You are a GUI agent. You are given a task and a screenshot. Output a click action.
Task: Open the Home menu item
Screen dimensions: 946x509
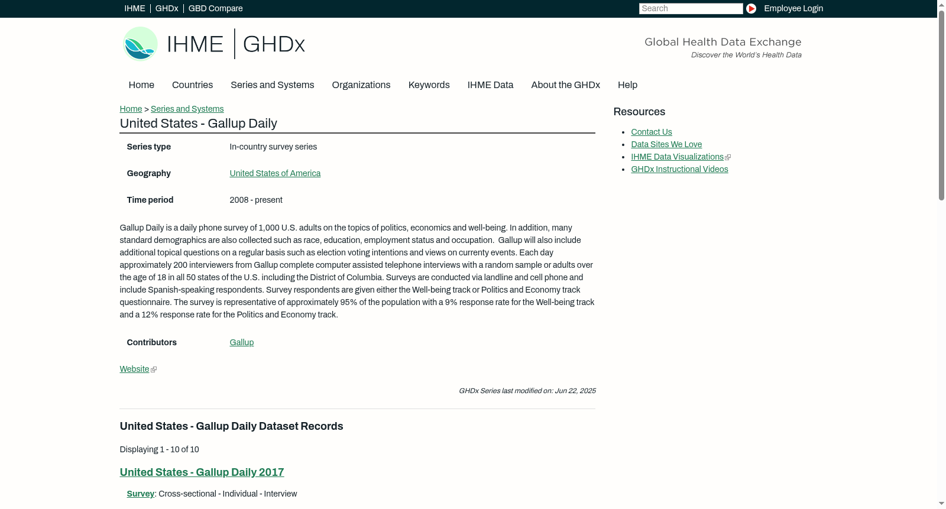pos(141,85)
